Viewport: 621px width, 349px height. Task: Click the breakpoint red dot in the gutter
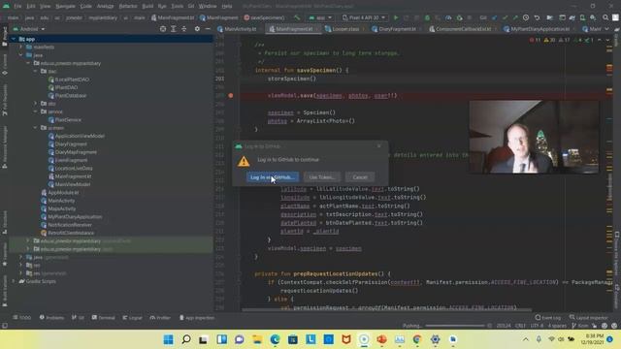(x=231, y=95)
